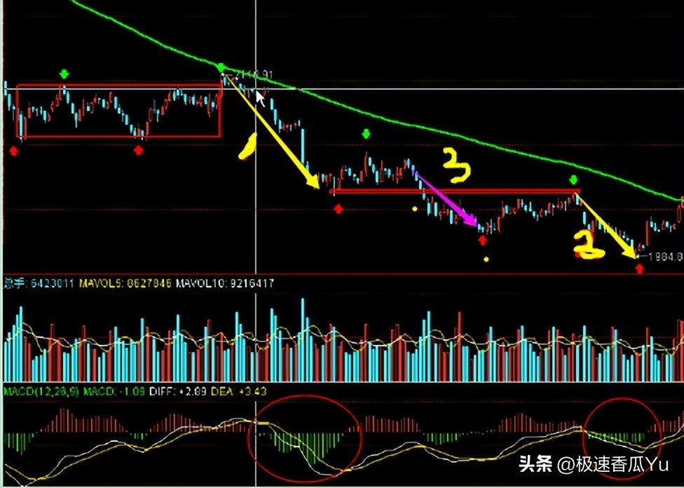Click the yellow handwritten number 1 annotation

coord(246,147)
